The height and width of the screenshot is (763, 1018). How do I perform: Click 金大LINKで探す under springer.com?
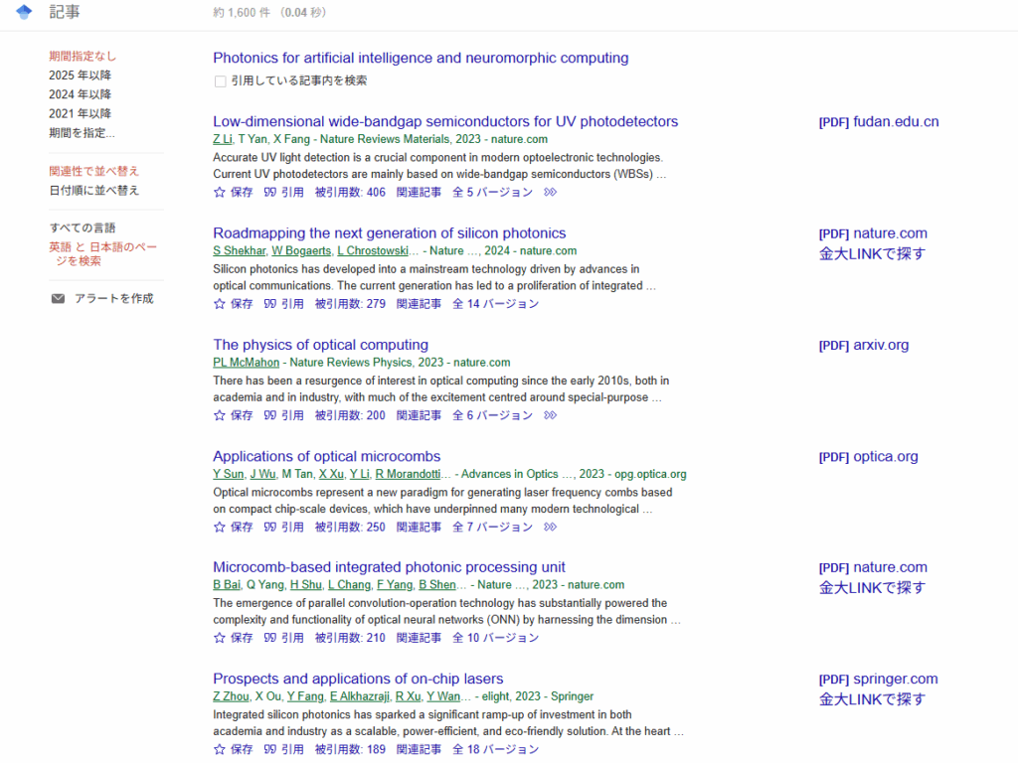pyautogui.click(x=872, y=699)
